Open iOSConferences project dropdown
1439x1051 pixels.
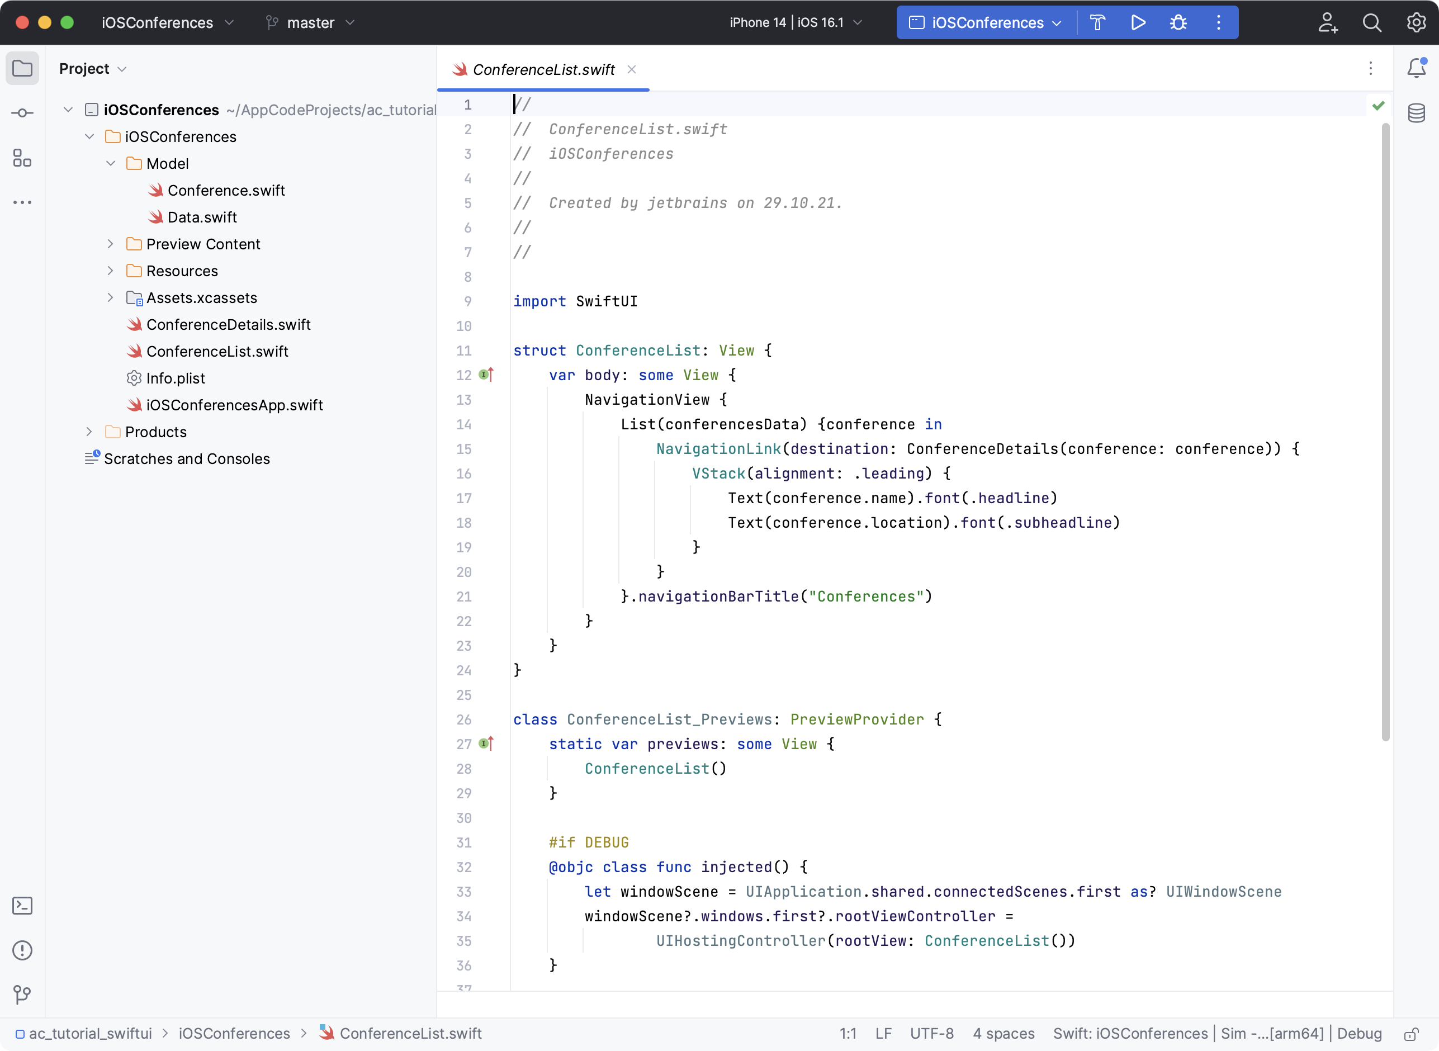[168, 23]
